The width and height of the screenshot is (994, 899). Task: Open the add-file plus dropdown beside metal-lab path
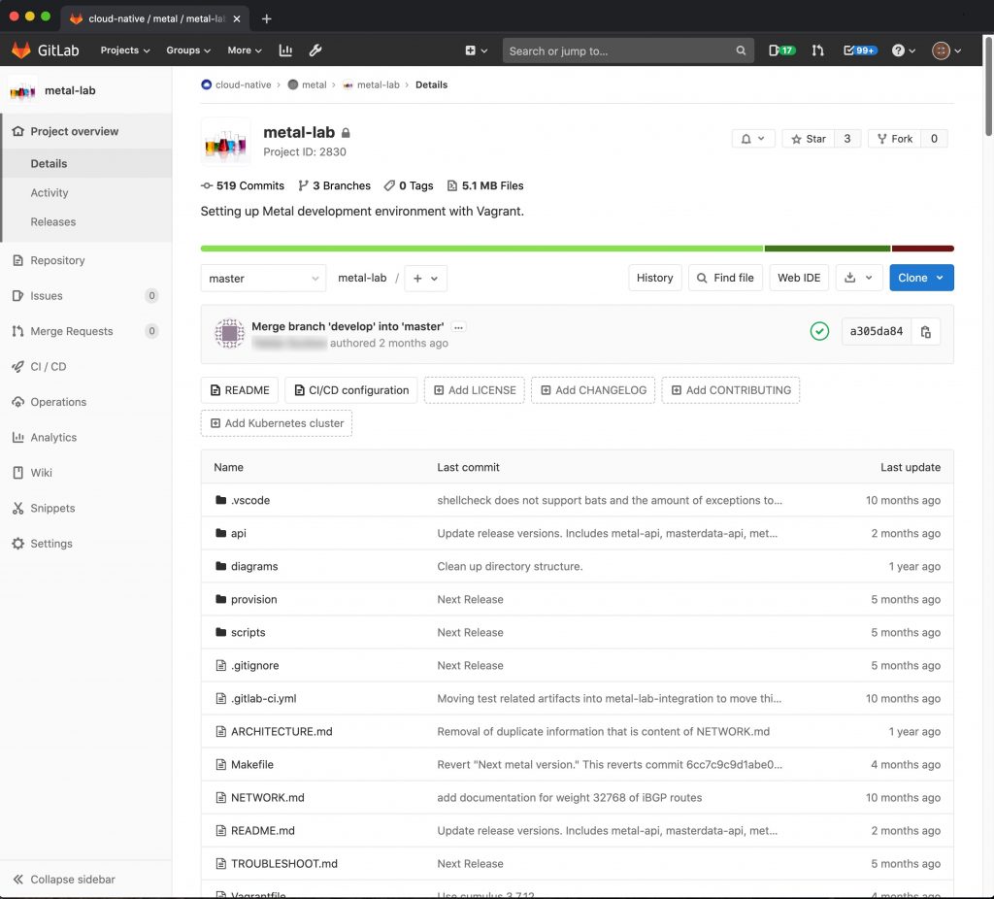(425, 279)
